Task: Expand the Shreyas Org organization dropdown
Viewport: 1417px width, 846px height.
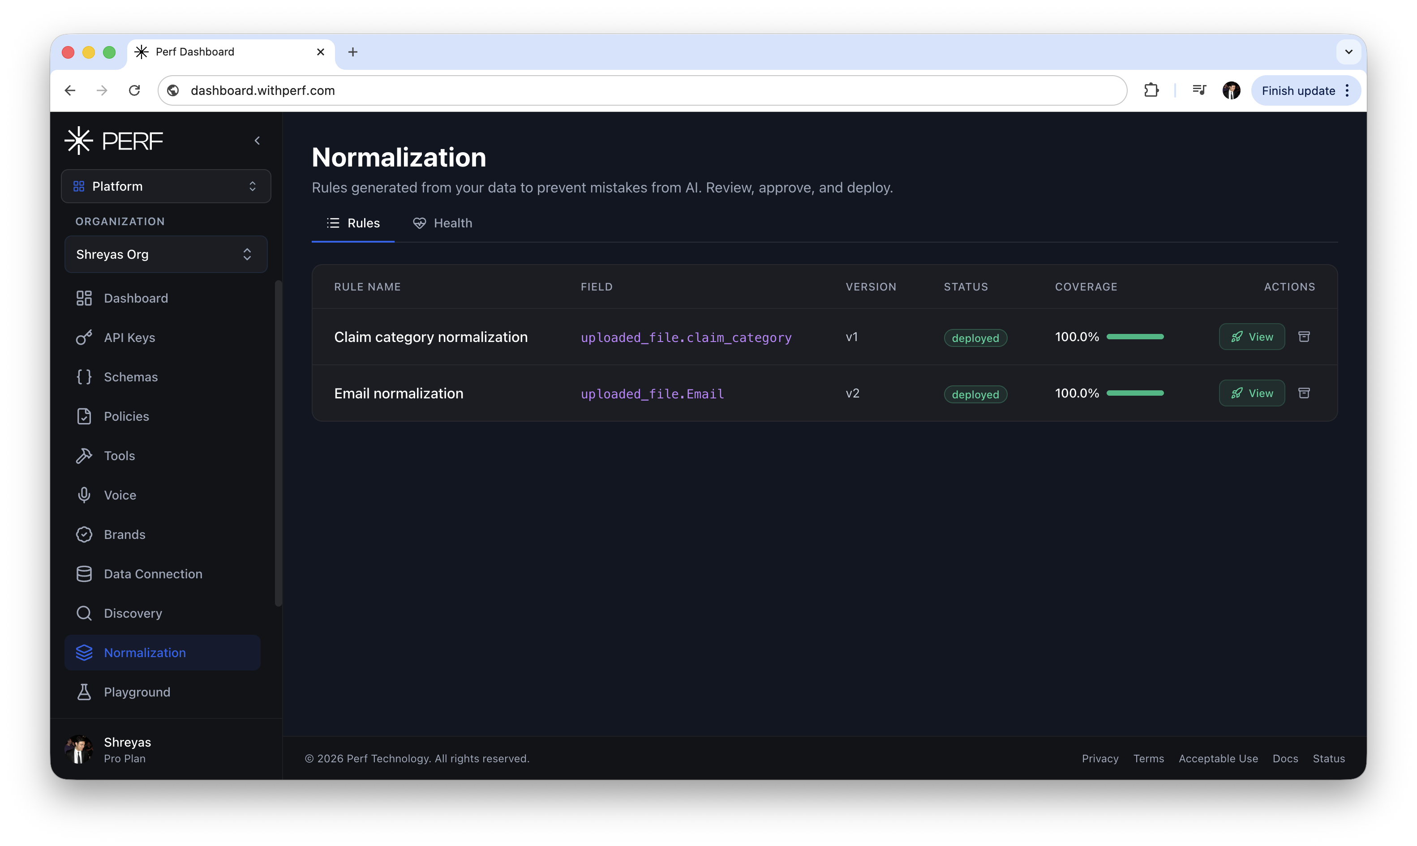Action: click(x=166, y=254)
